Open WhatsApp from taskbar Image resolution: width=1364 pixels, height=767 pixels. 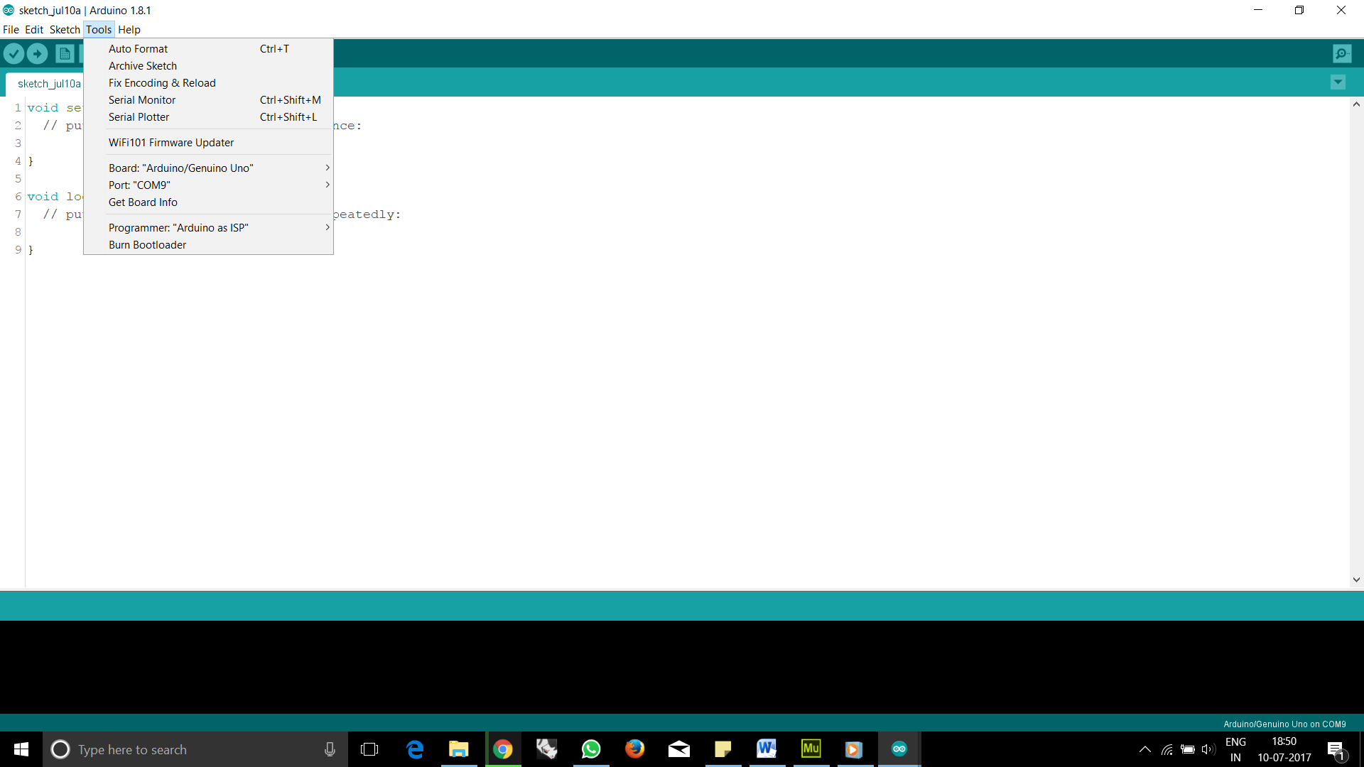click(x=591, y=749)
